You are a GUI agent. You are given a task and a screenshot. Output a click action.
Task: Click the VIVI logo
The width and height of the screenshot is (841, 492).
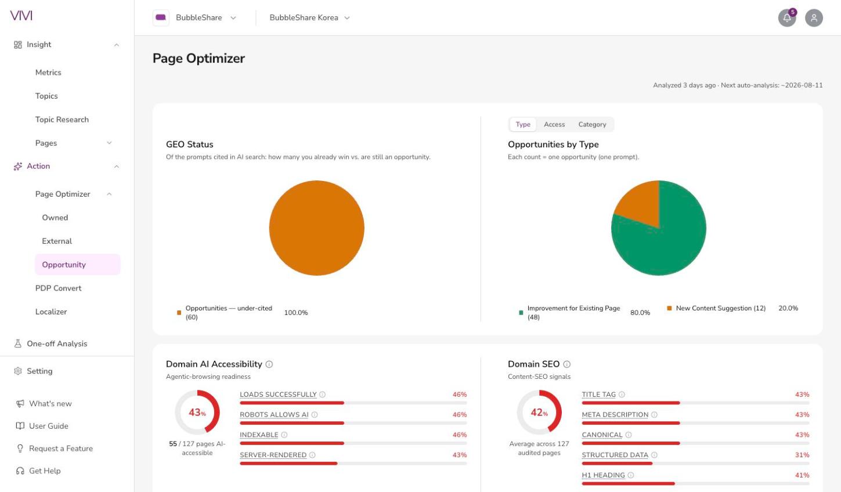click(x=21, y=16)
